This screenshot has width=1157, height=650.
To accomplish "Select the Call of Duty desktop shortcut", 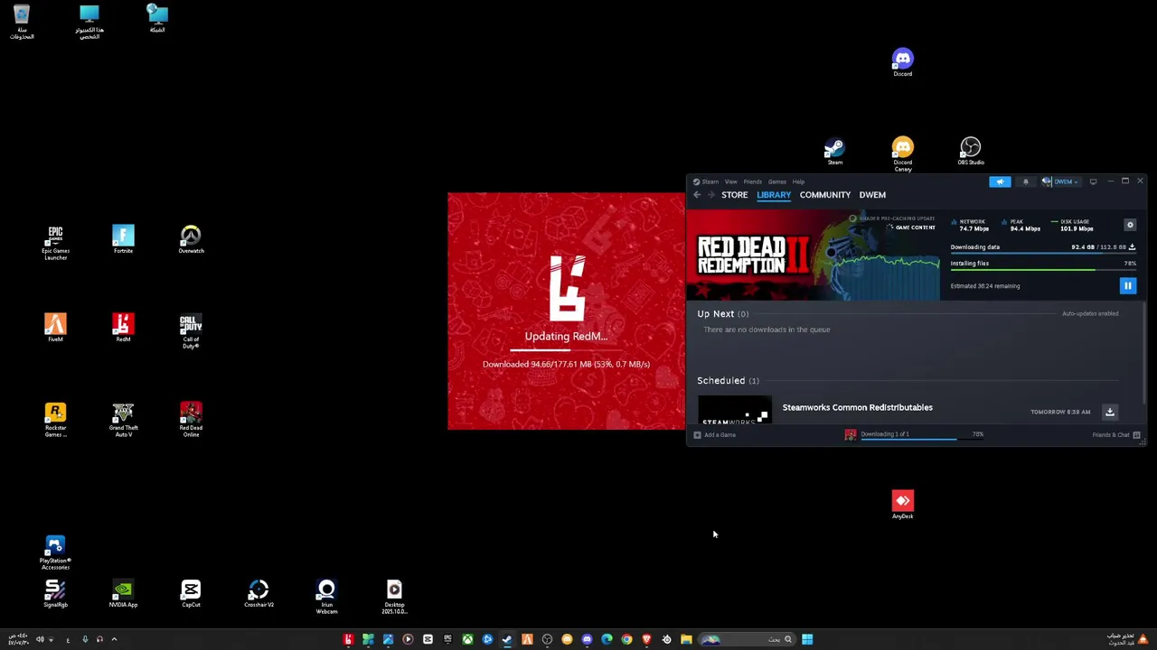I will click(191, 331).
